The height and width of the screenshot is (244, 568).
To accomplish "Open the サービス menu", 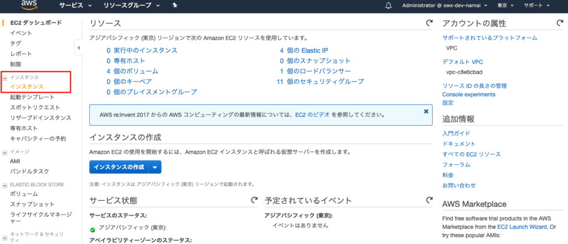I will tap(75, 6).
